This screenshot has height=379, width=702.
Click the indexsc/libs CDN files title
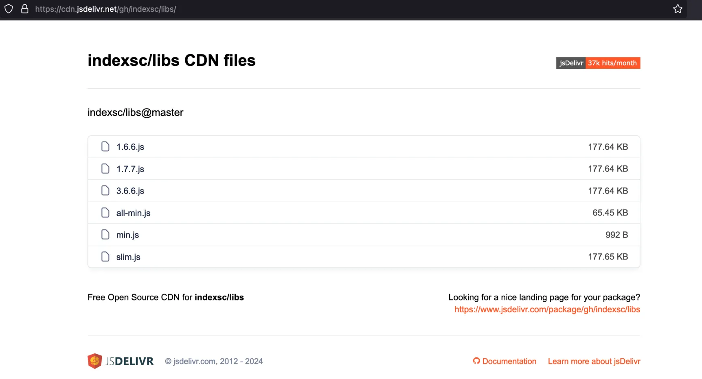tap(171, 60)
